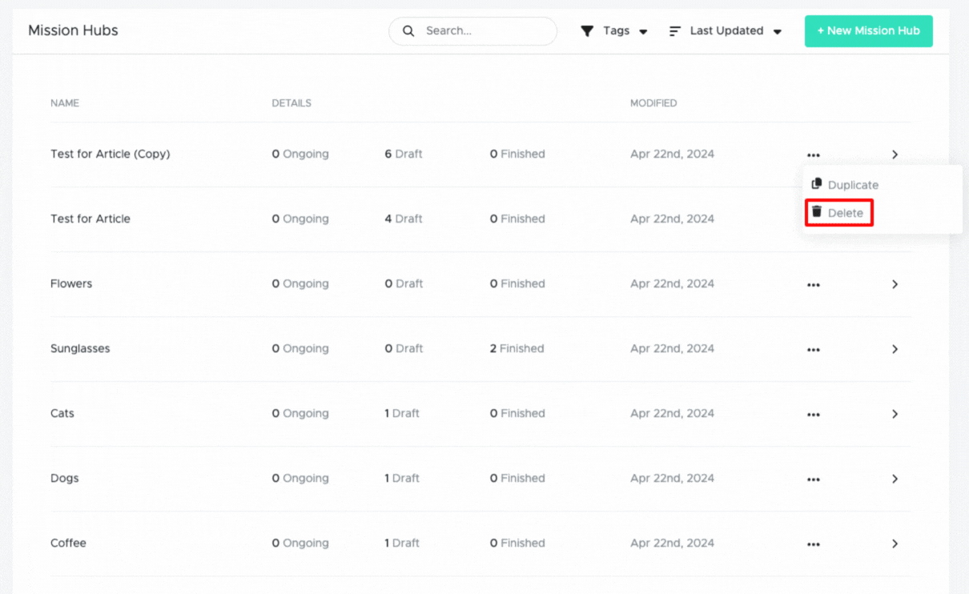This screenshot has width=969, height=594.
Task: Open Coffee hub with its chevron arrow
Action: (895, 544)
